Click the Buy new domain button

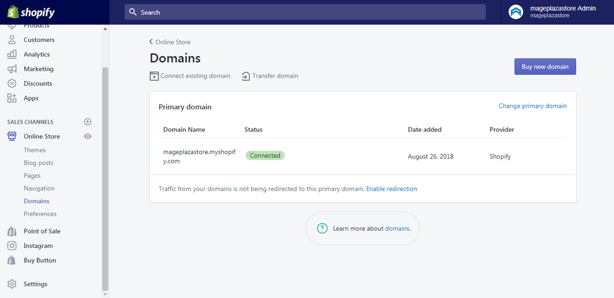click(545, 67)
